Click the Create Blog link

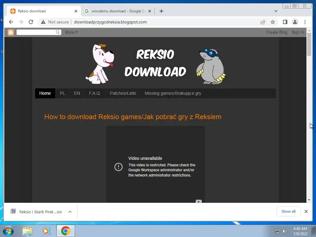pyautogui.click(x=276, y=32)
